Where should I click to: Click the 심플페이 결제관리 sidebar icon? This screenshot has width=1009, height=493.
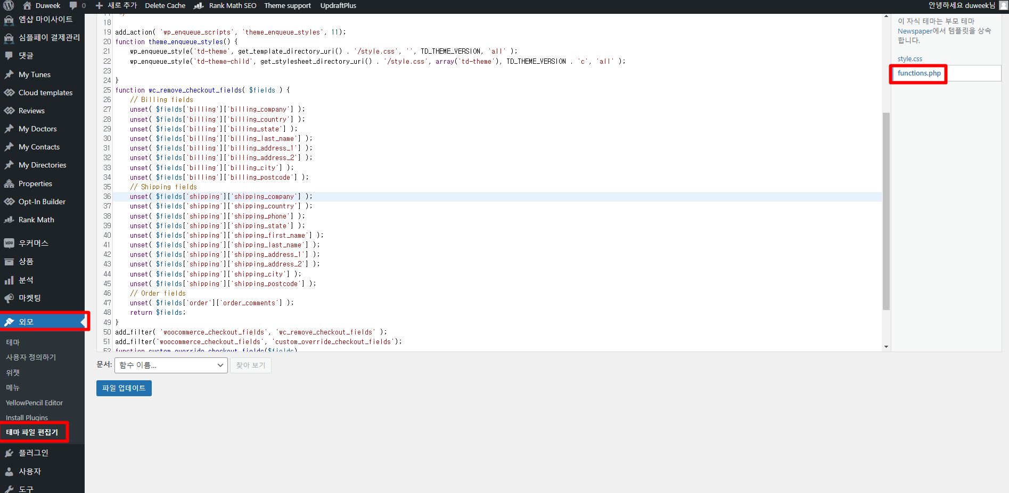pyautogui.click(x=9, y=38)
